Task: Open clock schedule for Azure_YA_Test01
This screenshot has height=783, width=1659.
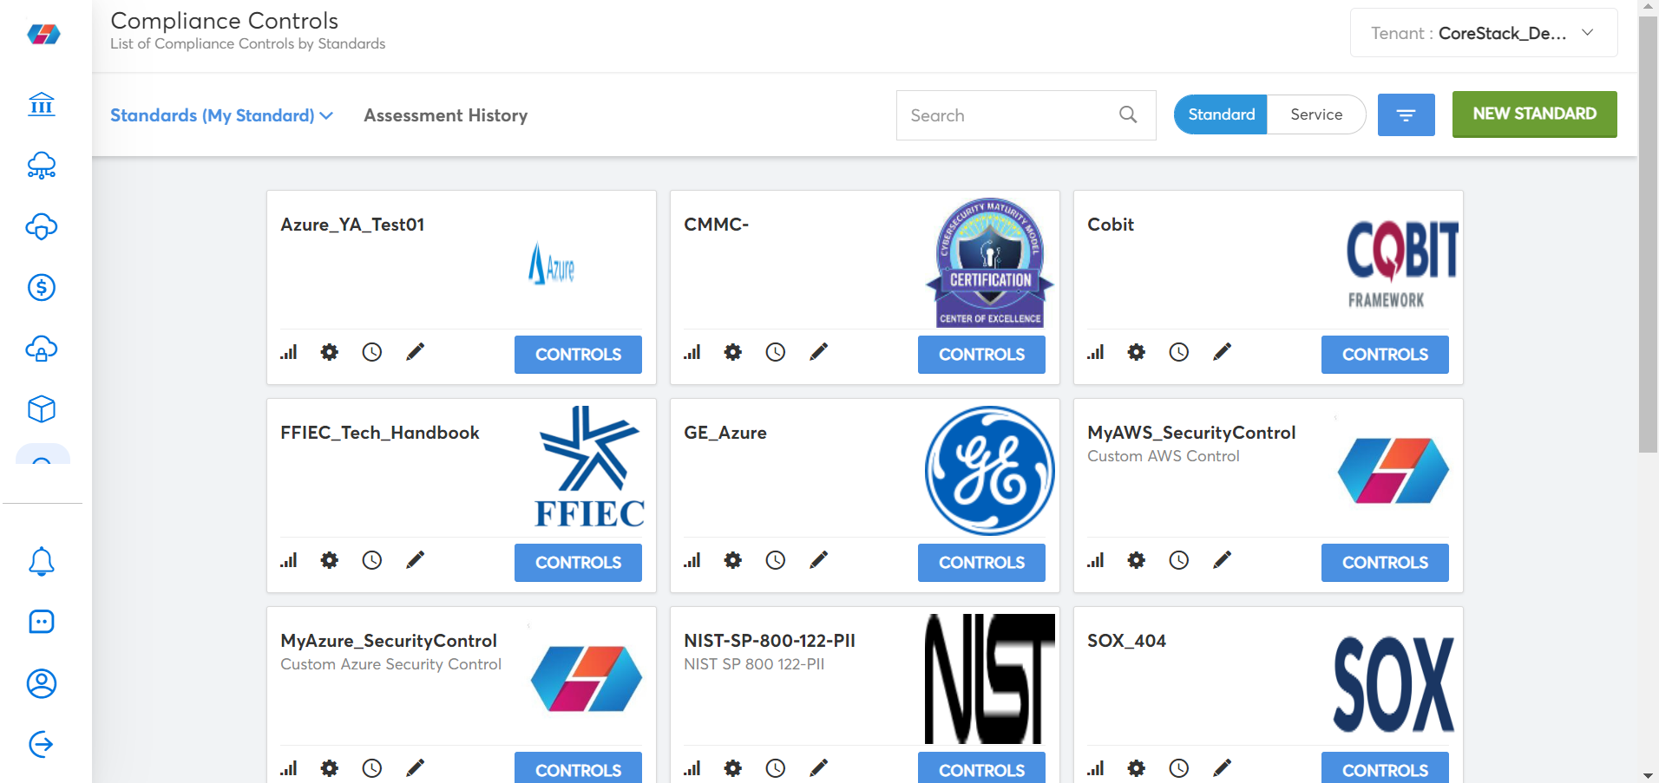Action: point(372,352)
